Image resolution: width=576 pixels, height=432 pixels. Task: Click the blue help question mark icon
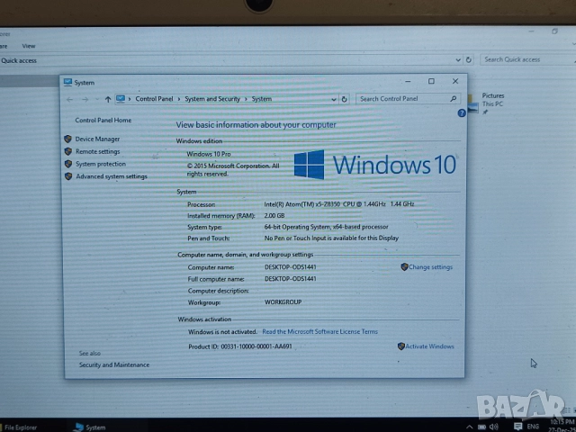pos(462,112)
